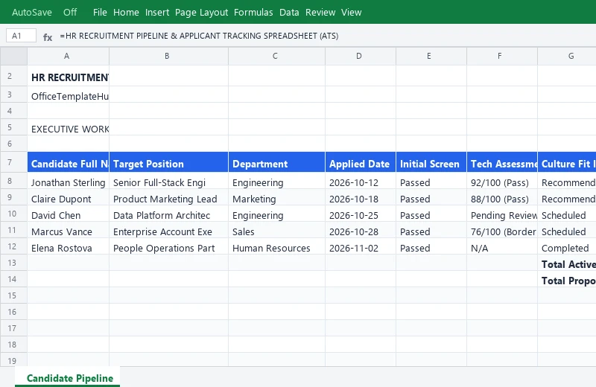The width and height of the screenshot is (596, 387).
Task: Click the Senior Full-Stack Engi cell
Action: [169, 181]
